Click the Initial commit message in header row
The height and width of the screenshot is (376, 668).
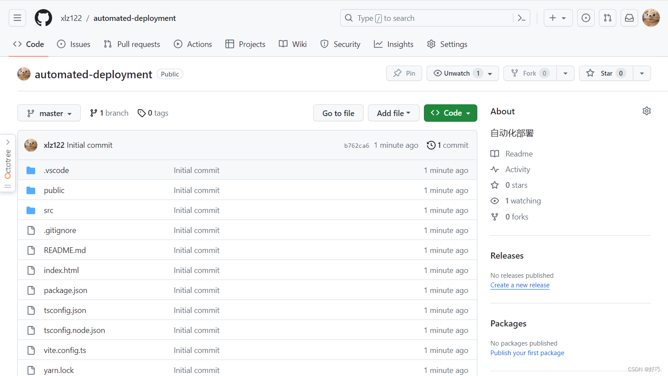coord(89,145)
